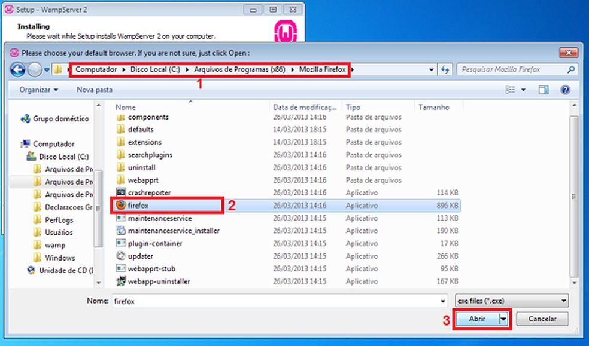Open the Declaracoes Gr folder in tree
Image resolution: width=589 pixels, height=346 pixels.
click(x=68, y=207)
